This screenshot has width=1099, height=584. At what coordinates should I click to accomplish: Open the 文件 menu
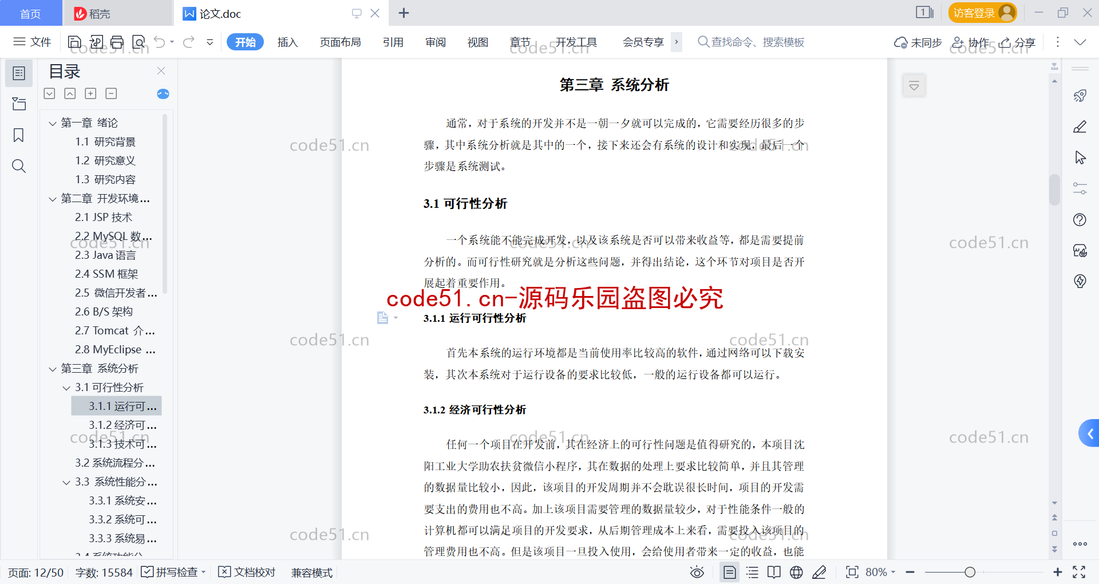[33, 42]
